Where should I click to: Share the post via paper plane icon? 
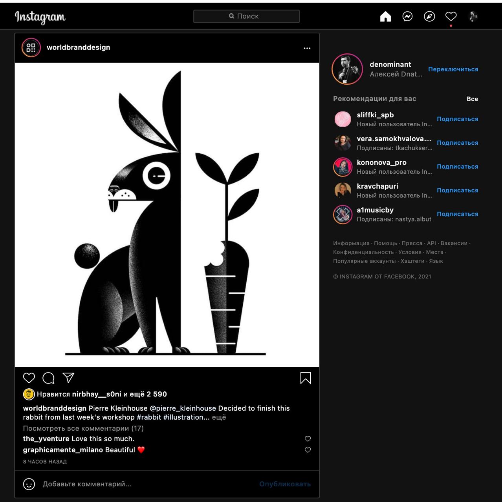tap(68, 378)
